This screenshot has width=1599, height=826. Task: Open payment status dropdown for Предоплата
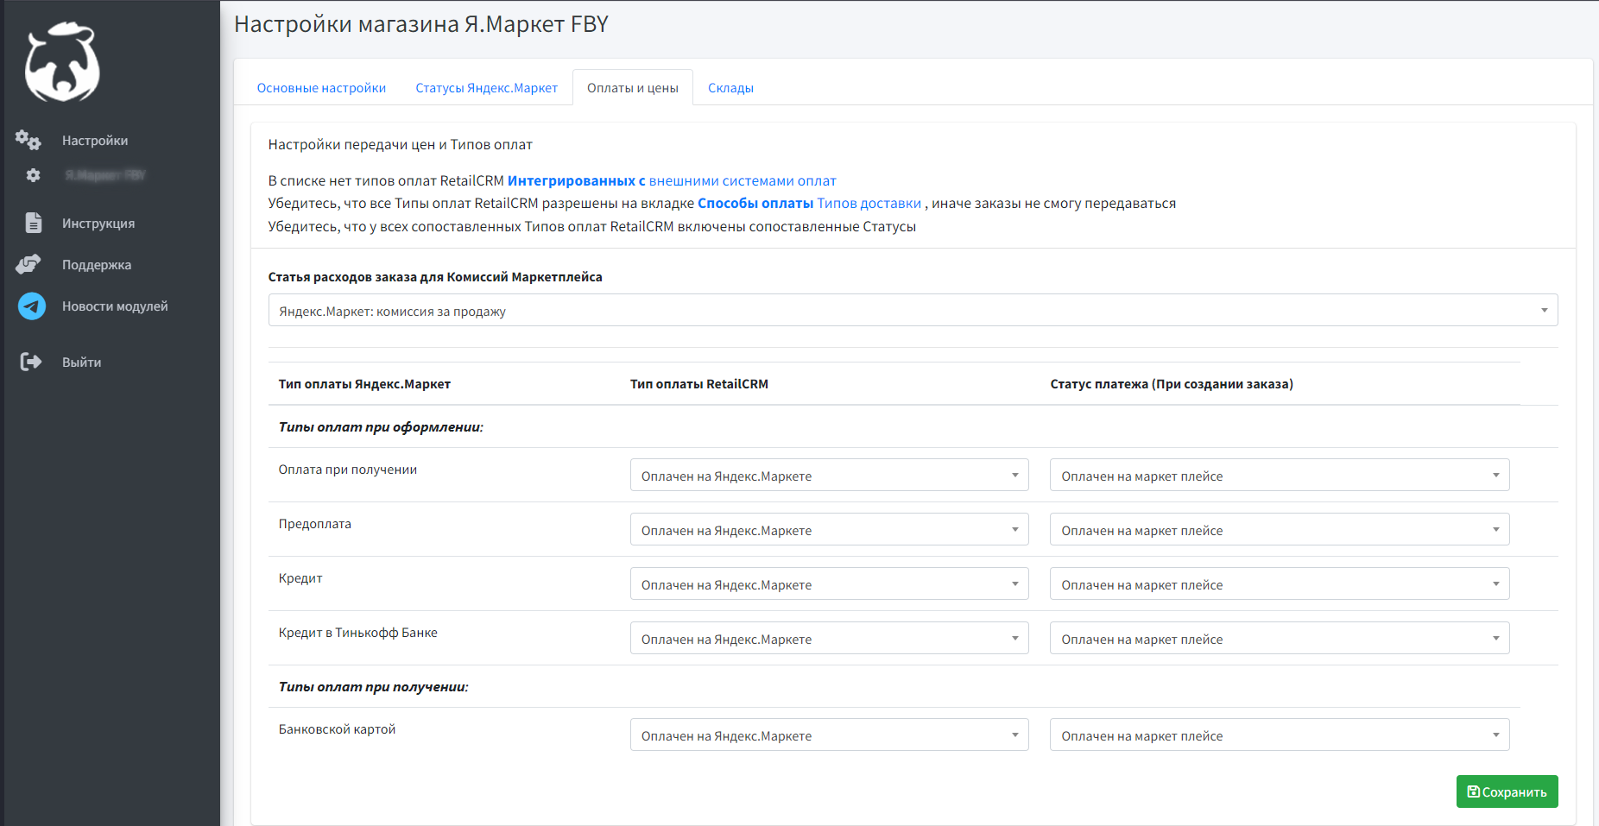[x=1280, y=529]
